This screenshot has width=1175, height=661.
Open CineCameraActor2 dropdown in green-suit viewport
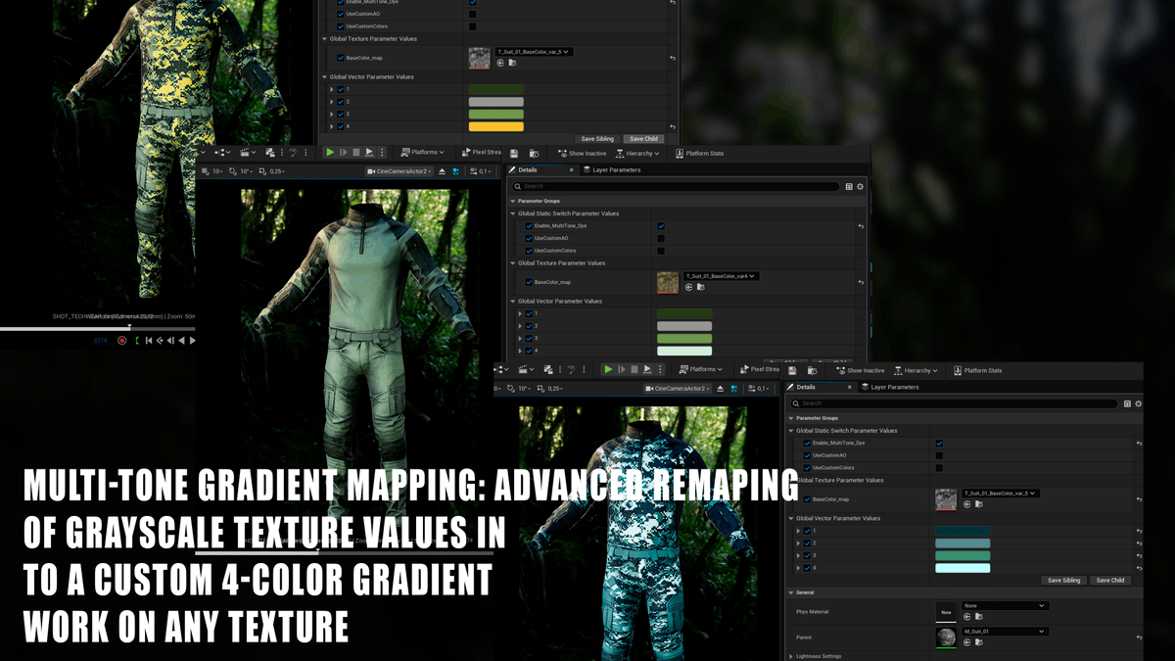pyautogui.click(x=399, y=171)
